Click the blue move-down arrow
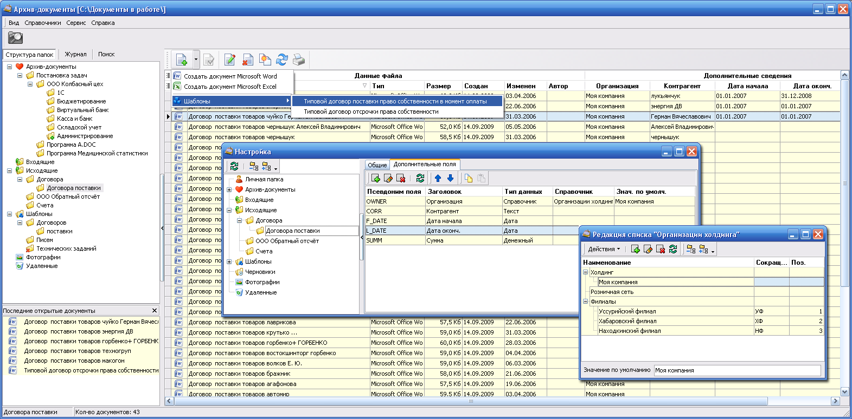Image resolution: width=852 pixels, height=419 pixels. coord(450,178)
